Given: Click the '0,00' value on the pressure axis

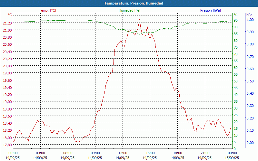Looking at the screenshot, I should point(250,143).
